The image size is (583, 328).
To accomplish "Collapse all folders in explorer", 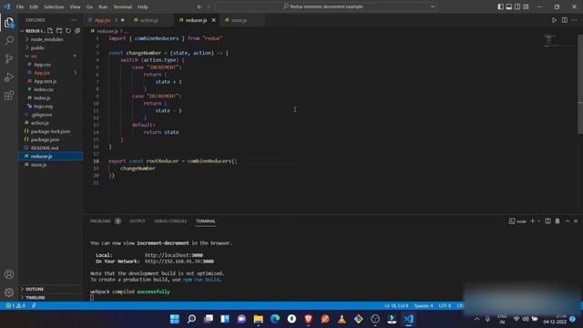I will [x=77, y=31].
